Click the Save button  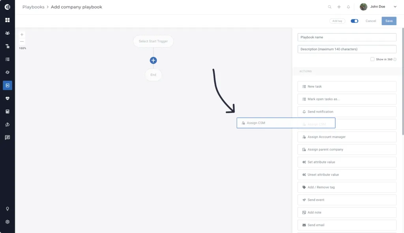[389, 21]
